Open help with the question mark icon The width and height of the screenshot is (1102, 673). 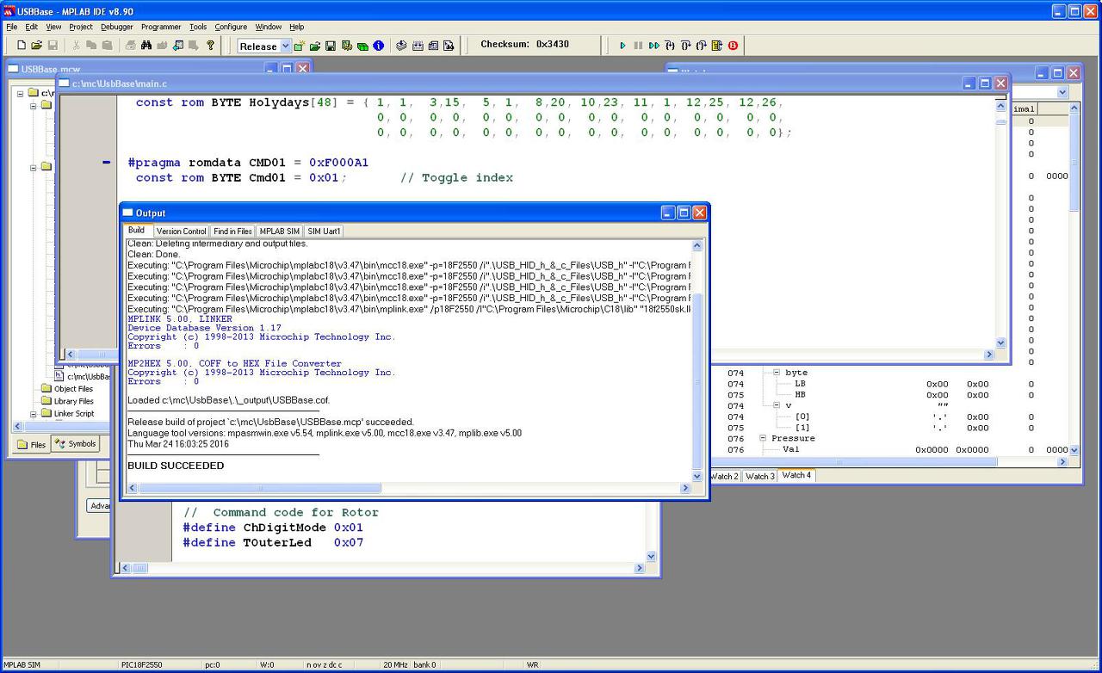(x=210, y=46)
